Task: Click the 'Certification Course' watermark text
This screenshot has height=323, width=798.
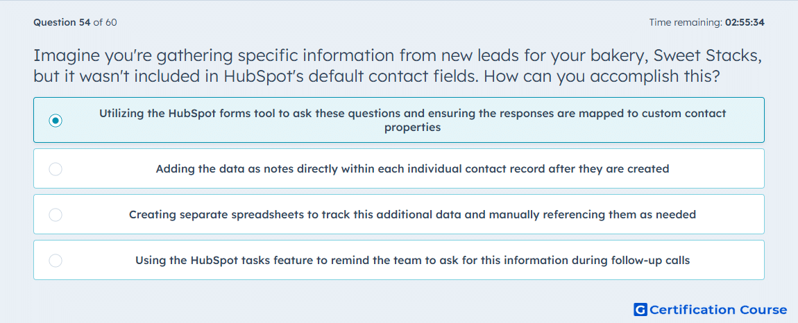Action: (x=718, y=310)
